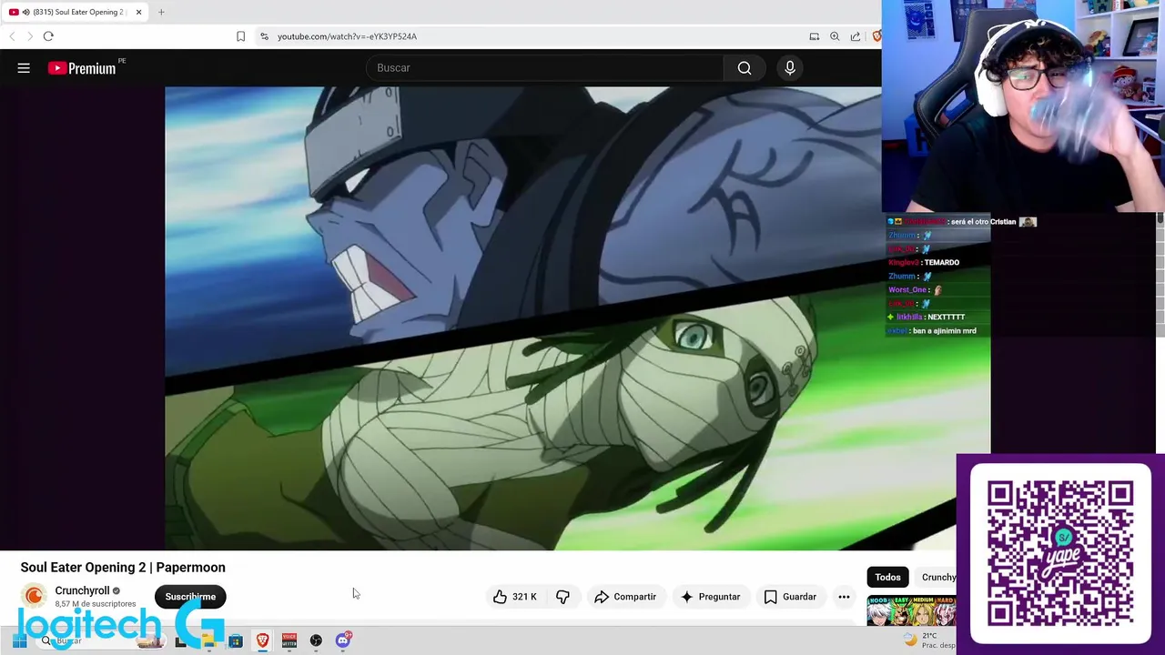Go to YouTube Premium home logo
The width and height of the screenshot is (1165, 655).
tap(82, 68)
